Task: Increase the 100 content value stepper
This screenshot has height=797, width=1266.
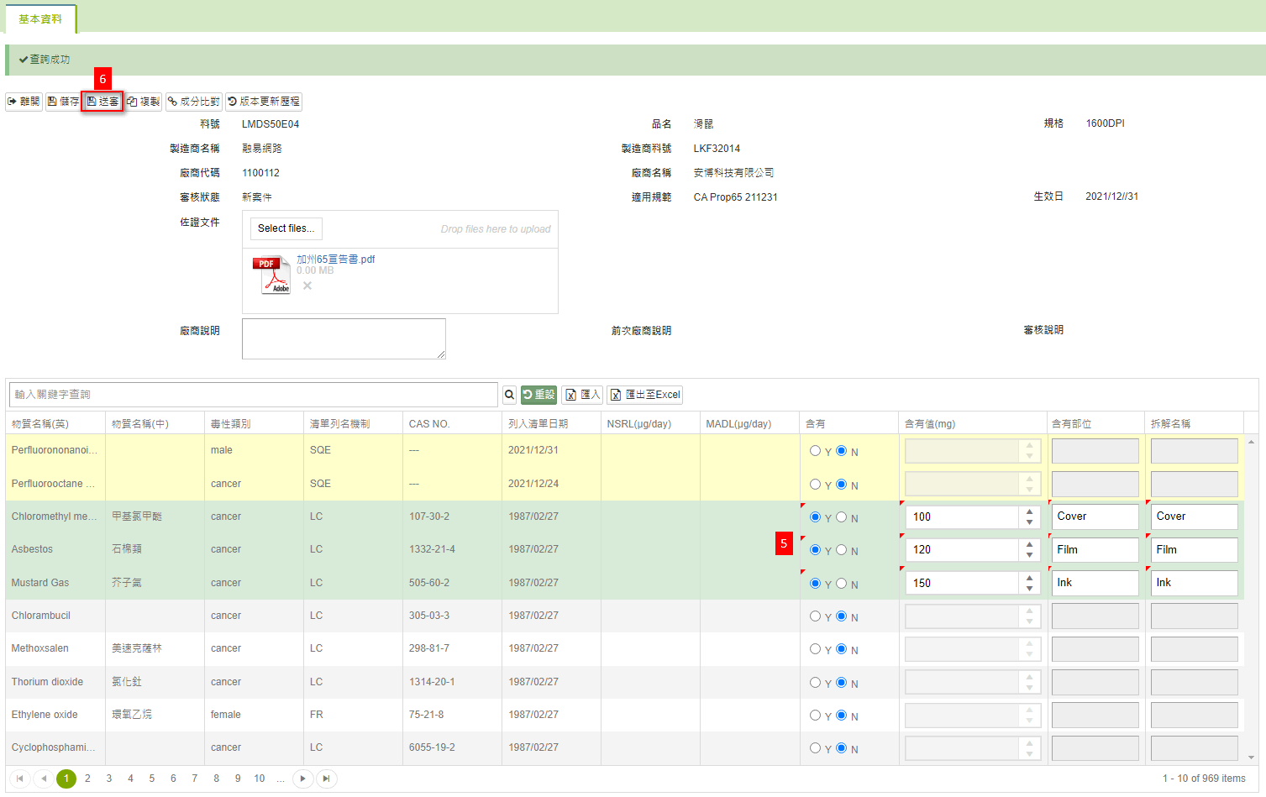Action: 1029,511
